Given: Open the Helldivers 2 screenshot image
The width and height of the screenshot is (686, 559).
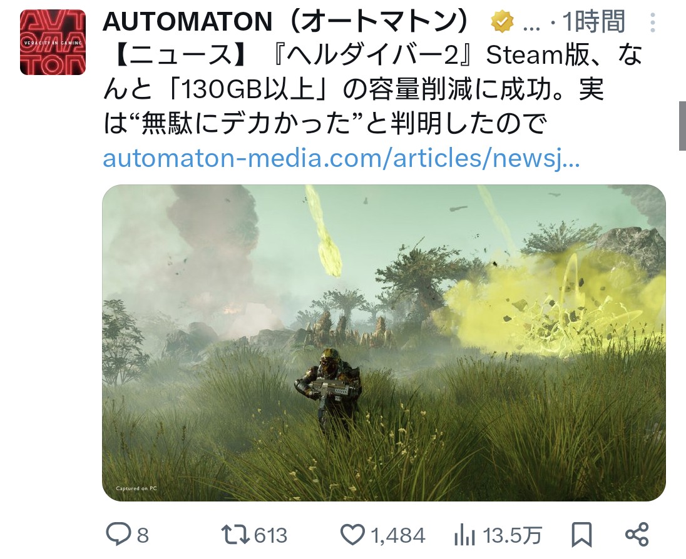Looking at the screenshot, I should 384,343.
